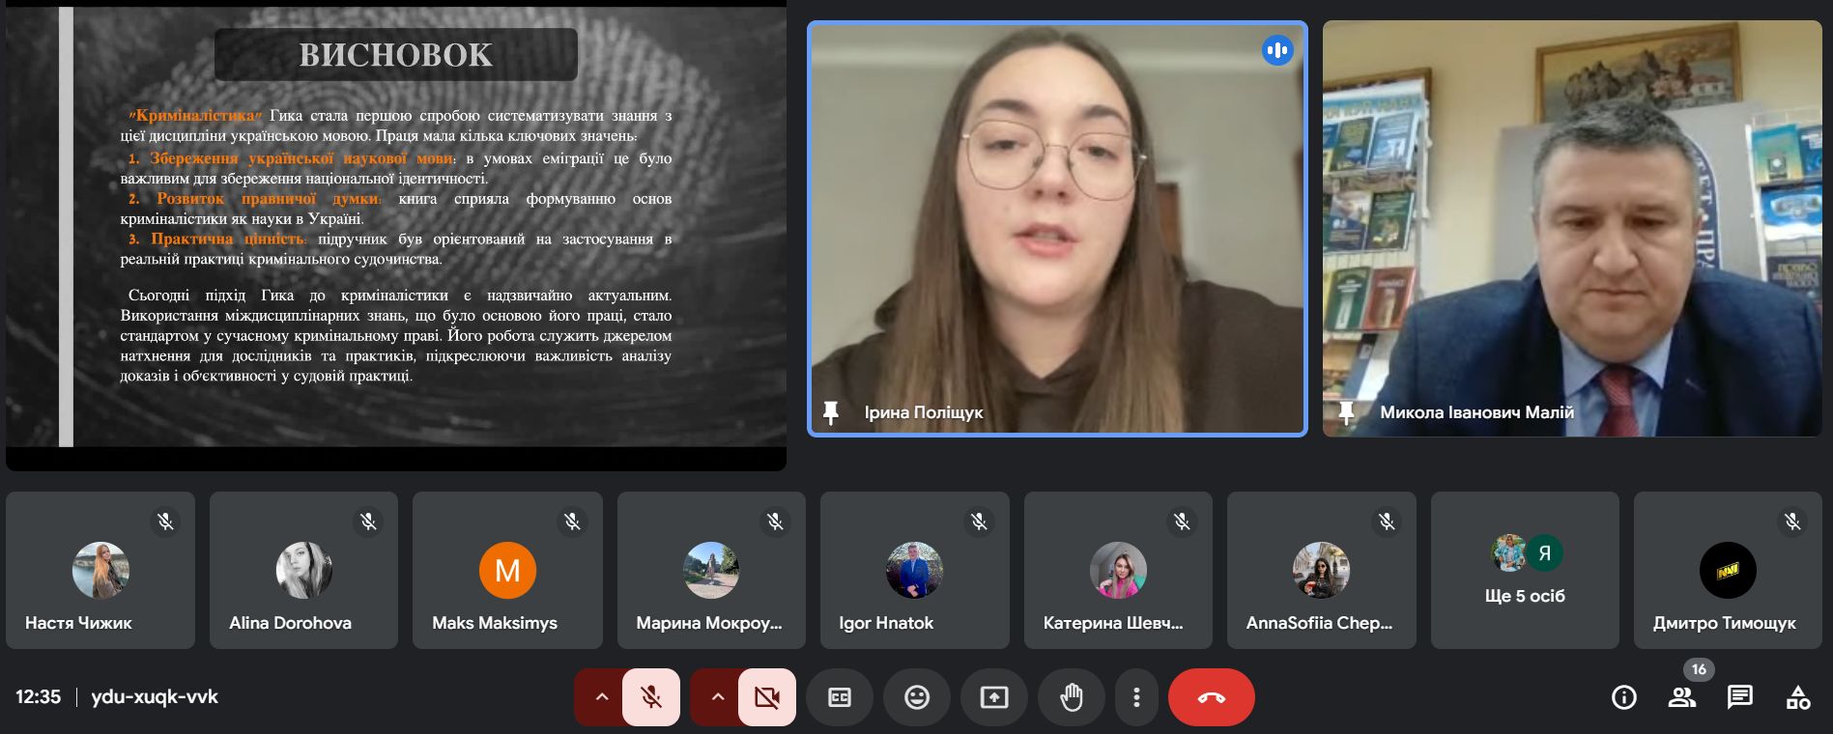Click the present screen icon
The height and width of the screenshot is (734, 1833).
click(x=993, y=696)
